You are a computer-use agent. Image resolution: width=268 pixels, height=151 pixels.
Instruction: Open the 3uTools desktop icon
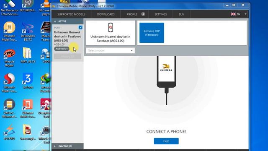(28, 81)
